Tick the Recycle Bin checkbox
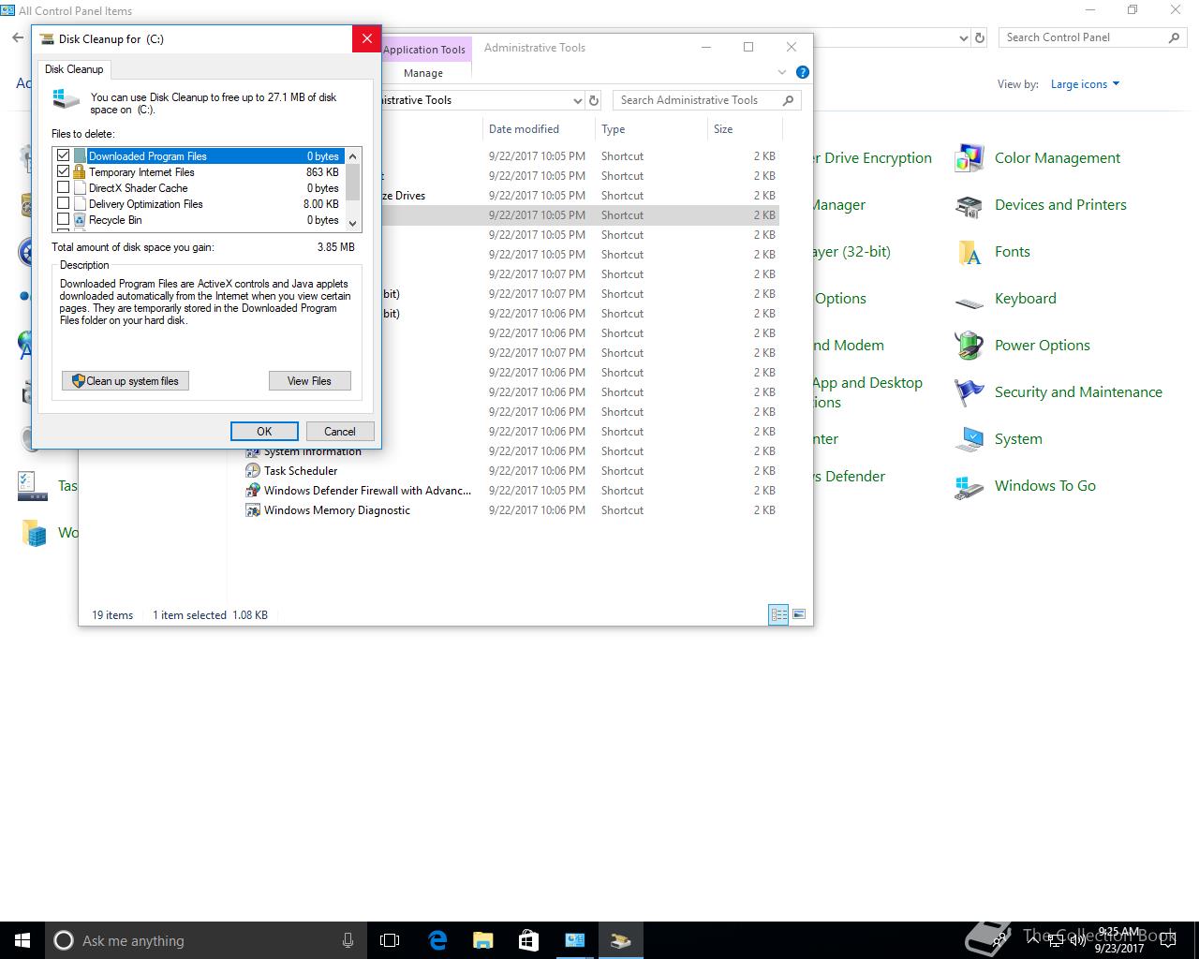1199x959 pixels. click(x=64, y=219)
